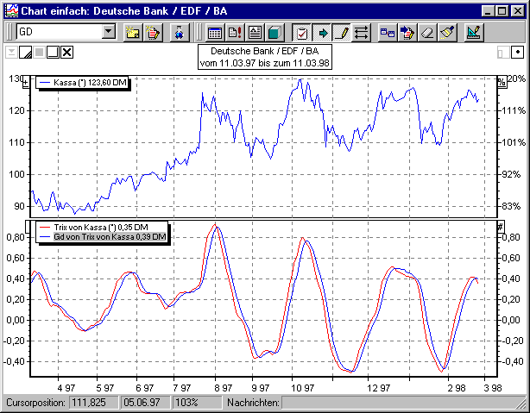Expand the plus box on upper chart corner
This screenshot has width=530, height=413.
(25, 80)
